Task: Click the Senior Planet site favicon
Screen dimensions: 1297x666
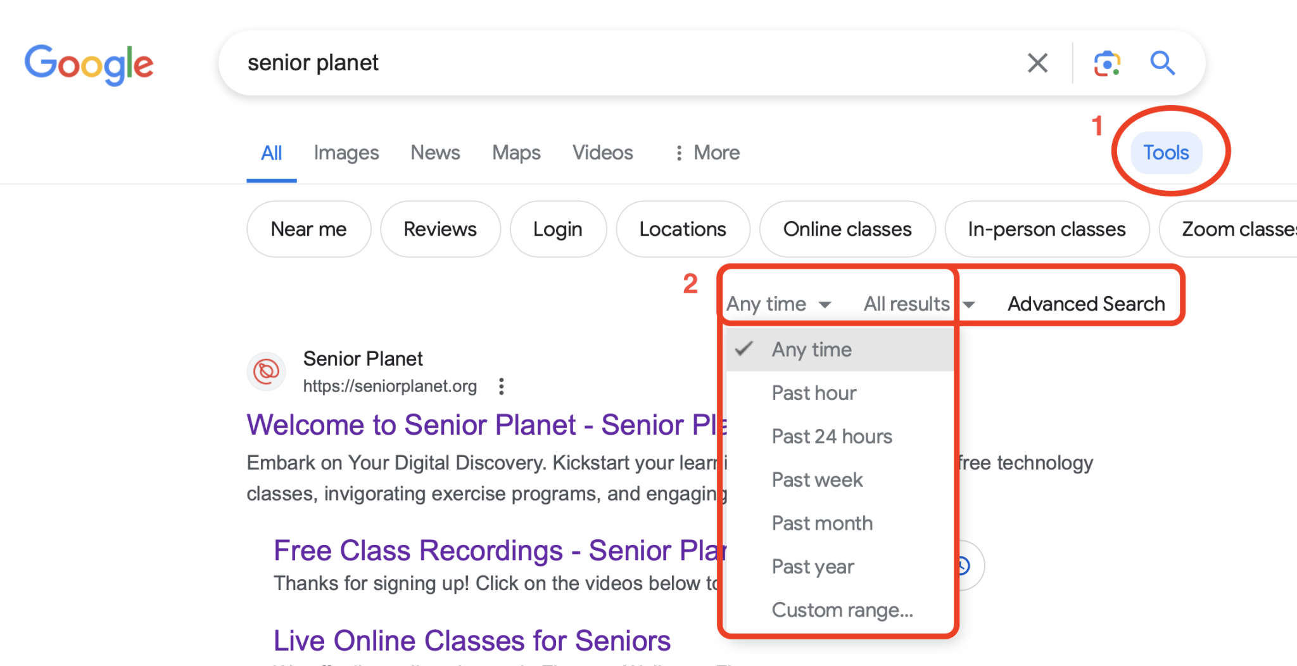Action: (x=266, y=371)
